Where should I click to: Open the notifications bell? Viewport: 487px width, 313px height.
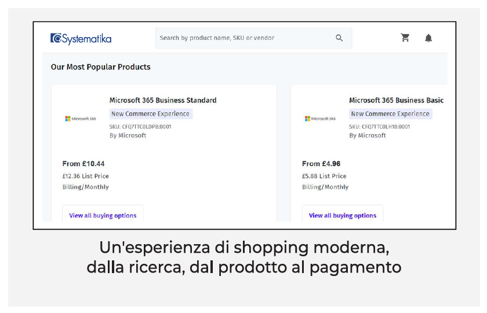point(428,38)
